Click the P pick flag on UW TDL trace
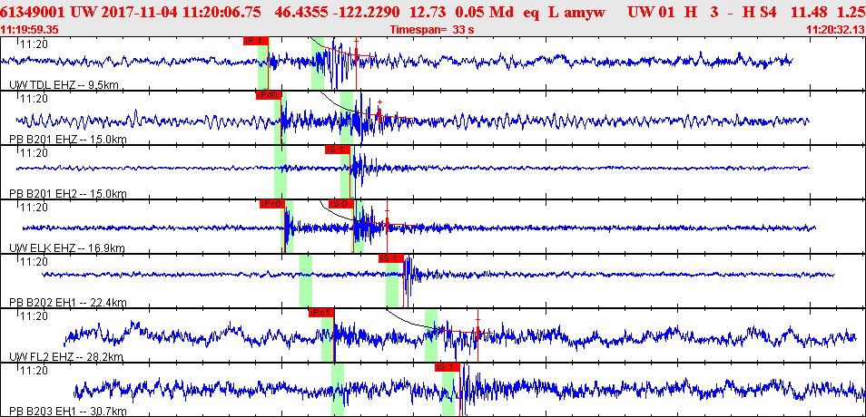Screen dimensions: 866x417 (x=256, y=41)
